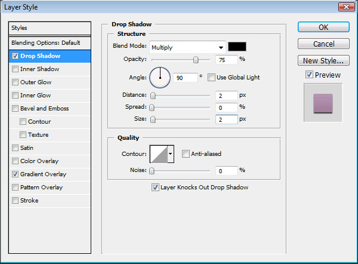Open the Inner Shadow settings row

coord(50,69)
